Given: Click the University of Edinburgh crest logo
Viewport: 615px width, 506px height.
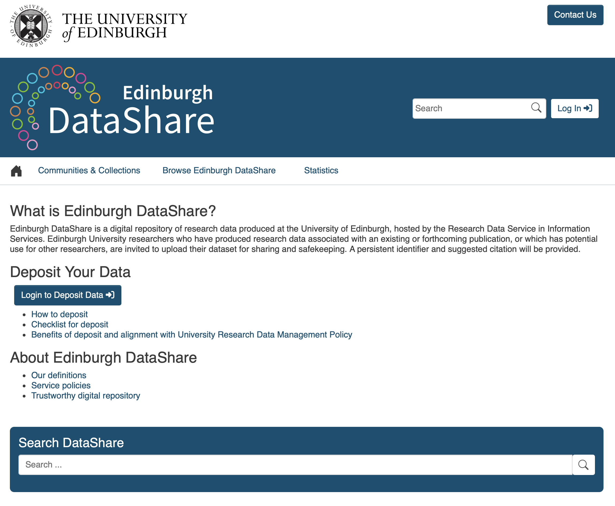Looking at the screenshot, I should 31,26.
